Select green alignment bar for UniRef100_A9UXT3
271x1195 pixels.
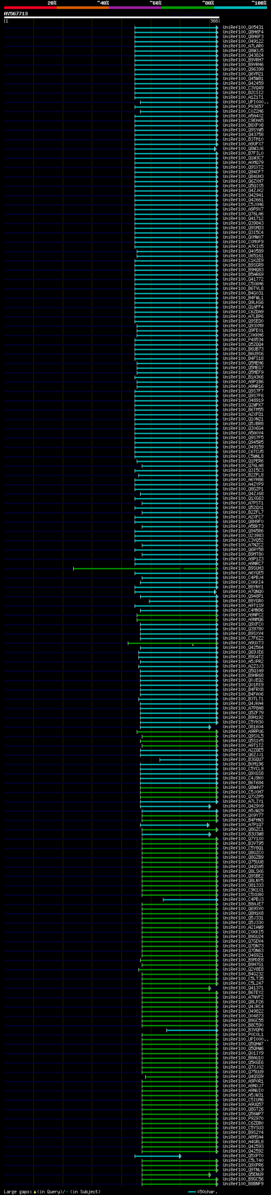click(x=173, y=643)
